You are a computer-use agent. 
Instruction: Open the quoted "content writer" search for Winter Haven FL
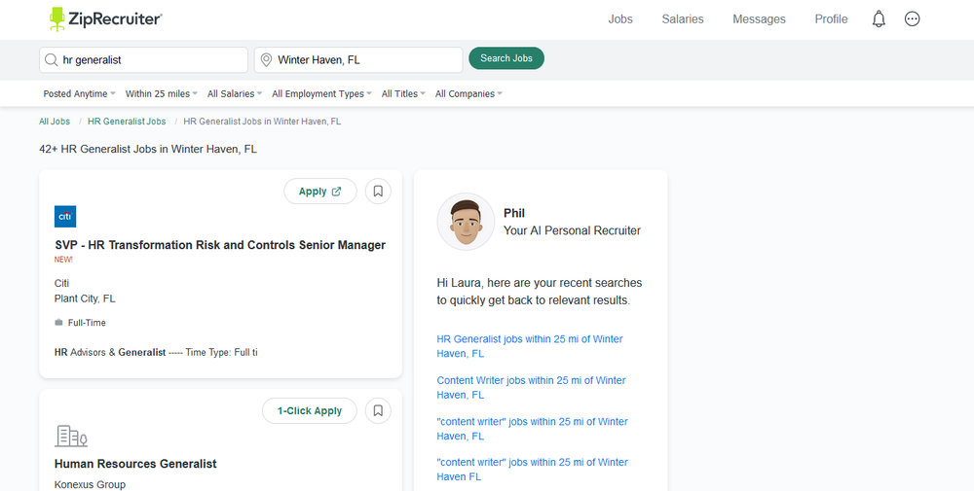tap(533, 470)
